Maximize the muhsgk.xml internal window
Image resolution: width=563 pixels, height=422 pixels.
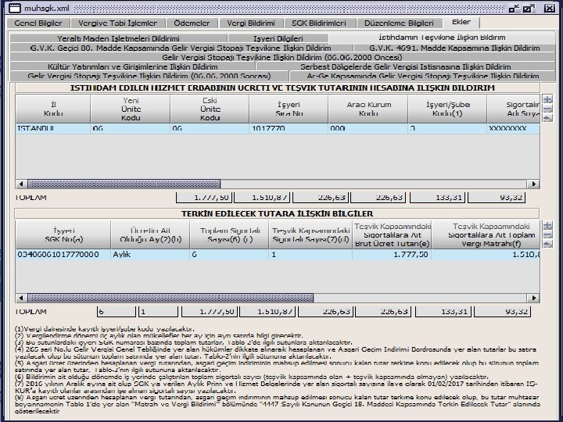click(529, 8)
